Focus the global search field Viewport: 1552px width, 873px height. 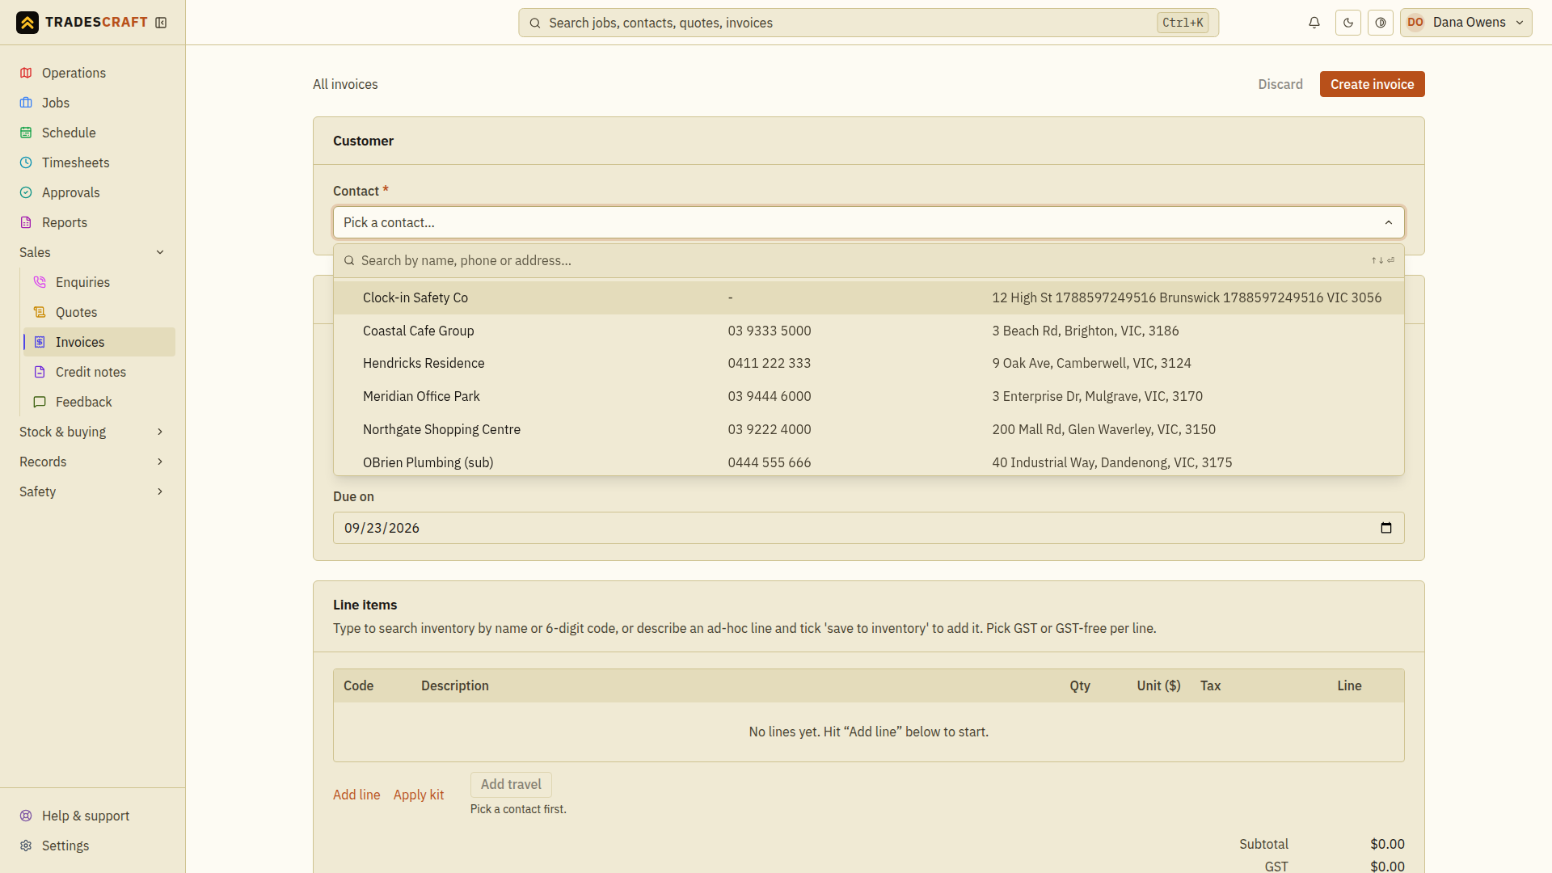click(868, 23)
